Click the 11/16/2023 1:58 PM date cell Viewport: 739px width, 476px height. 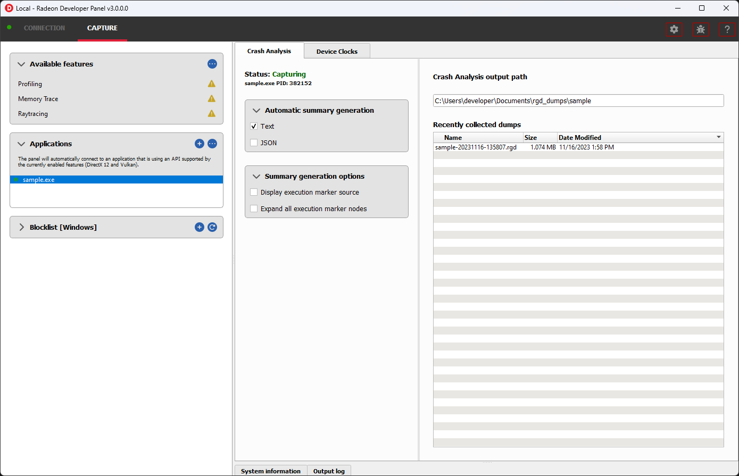coord(586,147)
